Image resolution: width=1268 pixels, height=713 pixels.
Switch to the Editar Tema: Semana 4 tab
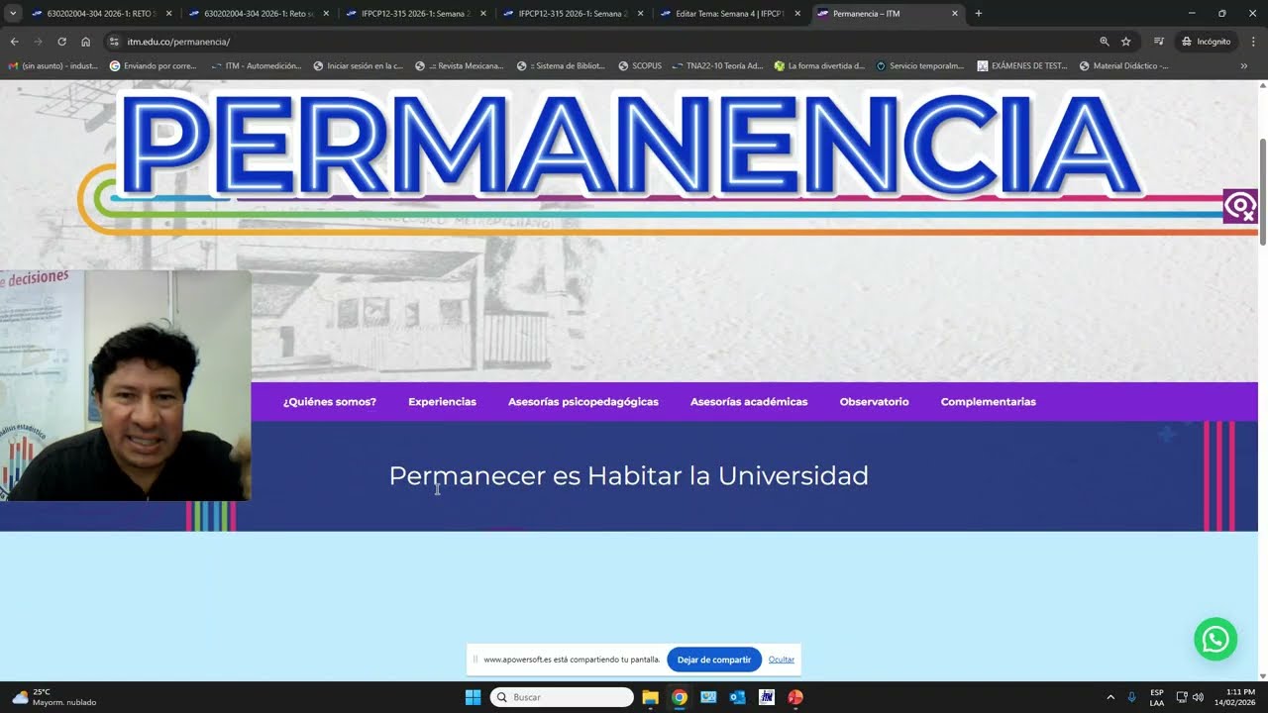click(x=730, y=14)
